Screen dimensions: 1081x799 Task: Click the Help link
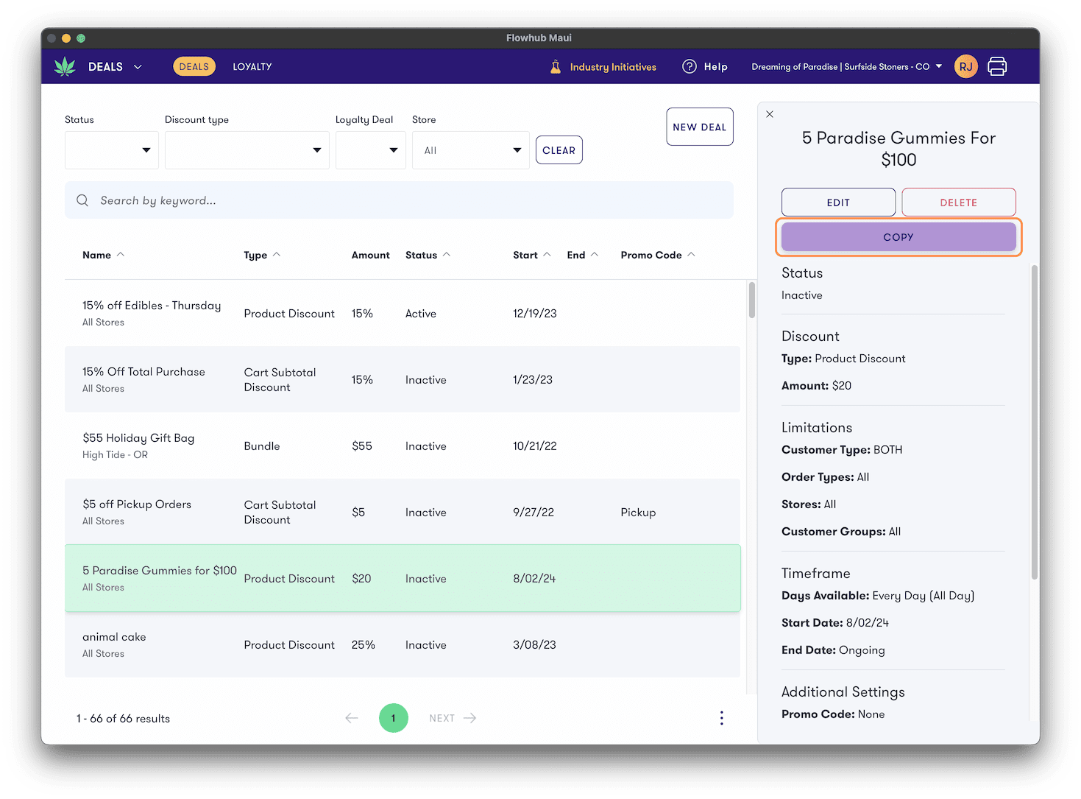click(x=715, y=66)
